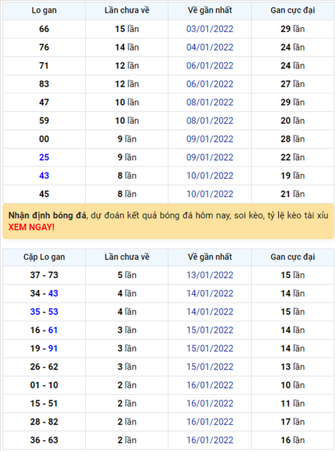This screenshot has width=335, height=452.
Task: Click the Gan cực đại header in bottom table
Action: [292, 257]
